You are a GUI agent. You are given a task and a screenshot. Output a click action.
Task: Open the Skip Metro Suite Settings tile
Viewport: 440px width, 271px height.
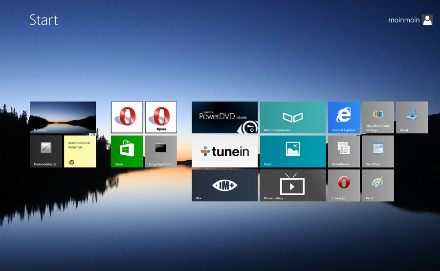378,117
